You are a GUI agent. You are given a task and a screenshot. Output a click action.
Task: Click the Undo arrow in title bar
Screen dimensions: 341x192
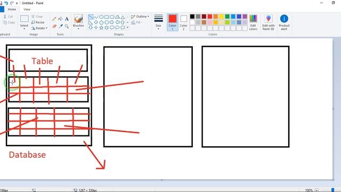click(x=6, y=3)
